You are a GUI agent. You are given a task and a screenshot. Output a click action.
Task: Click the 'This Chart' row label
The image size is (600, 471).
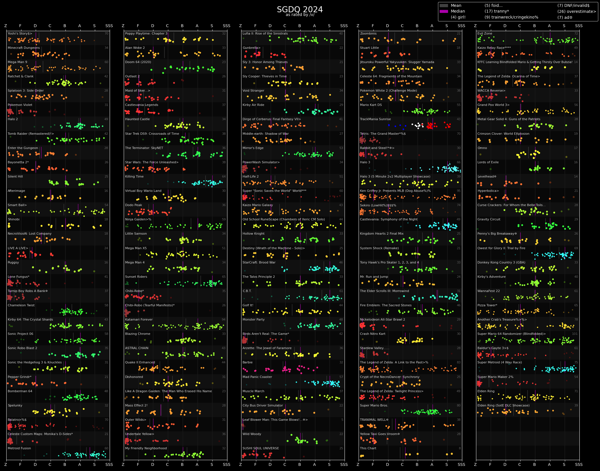pyautogui.click(x=368, y=448)
